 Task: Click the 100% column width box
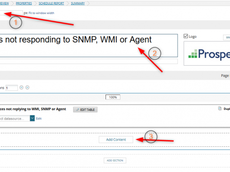click(x=113, y=97)
